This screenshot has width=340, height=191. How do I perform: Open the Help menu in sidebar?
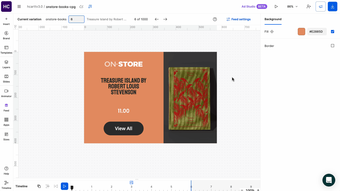tap(6, 171)
